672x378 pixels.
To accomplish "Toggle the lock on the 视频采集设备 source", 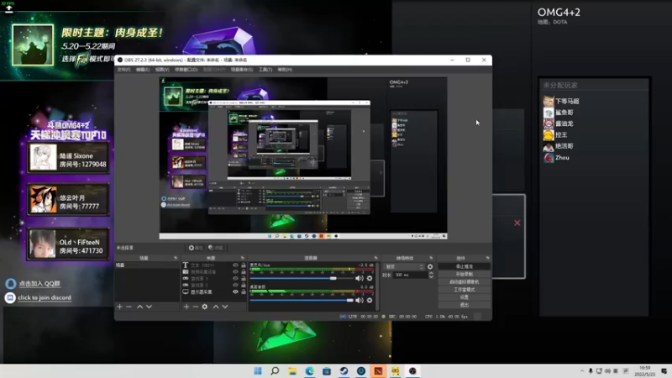I will pos(244,271).
